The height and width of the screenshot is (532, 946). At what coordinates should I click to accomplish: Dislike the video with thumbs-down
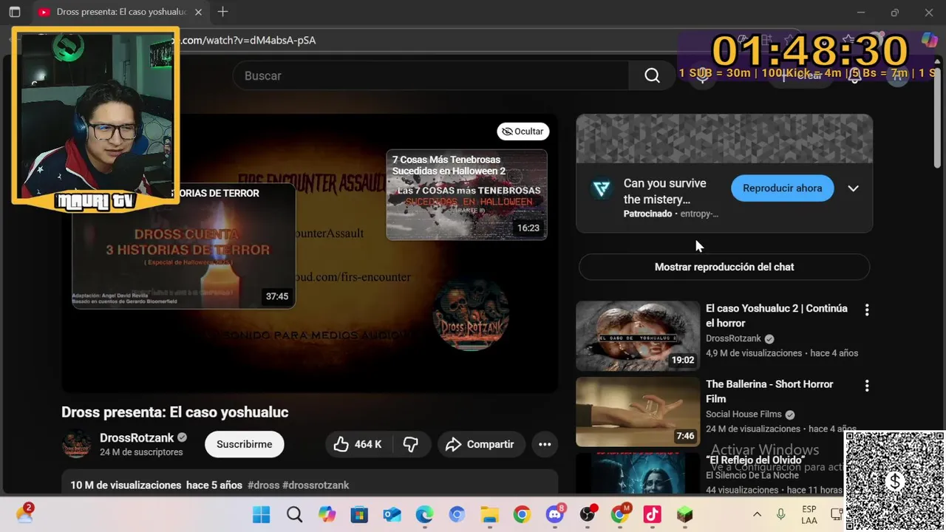[x=411, y=444]
